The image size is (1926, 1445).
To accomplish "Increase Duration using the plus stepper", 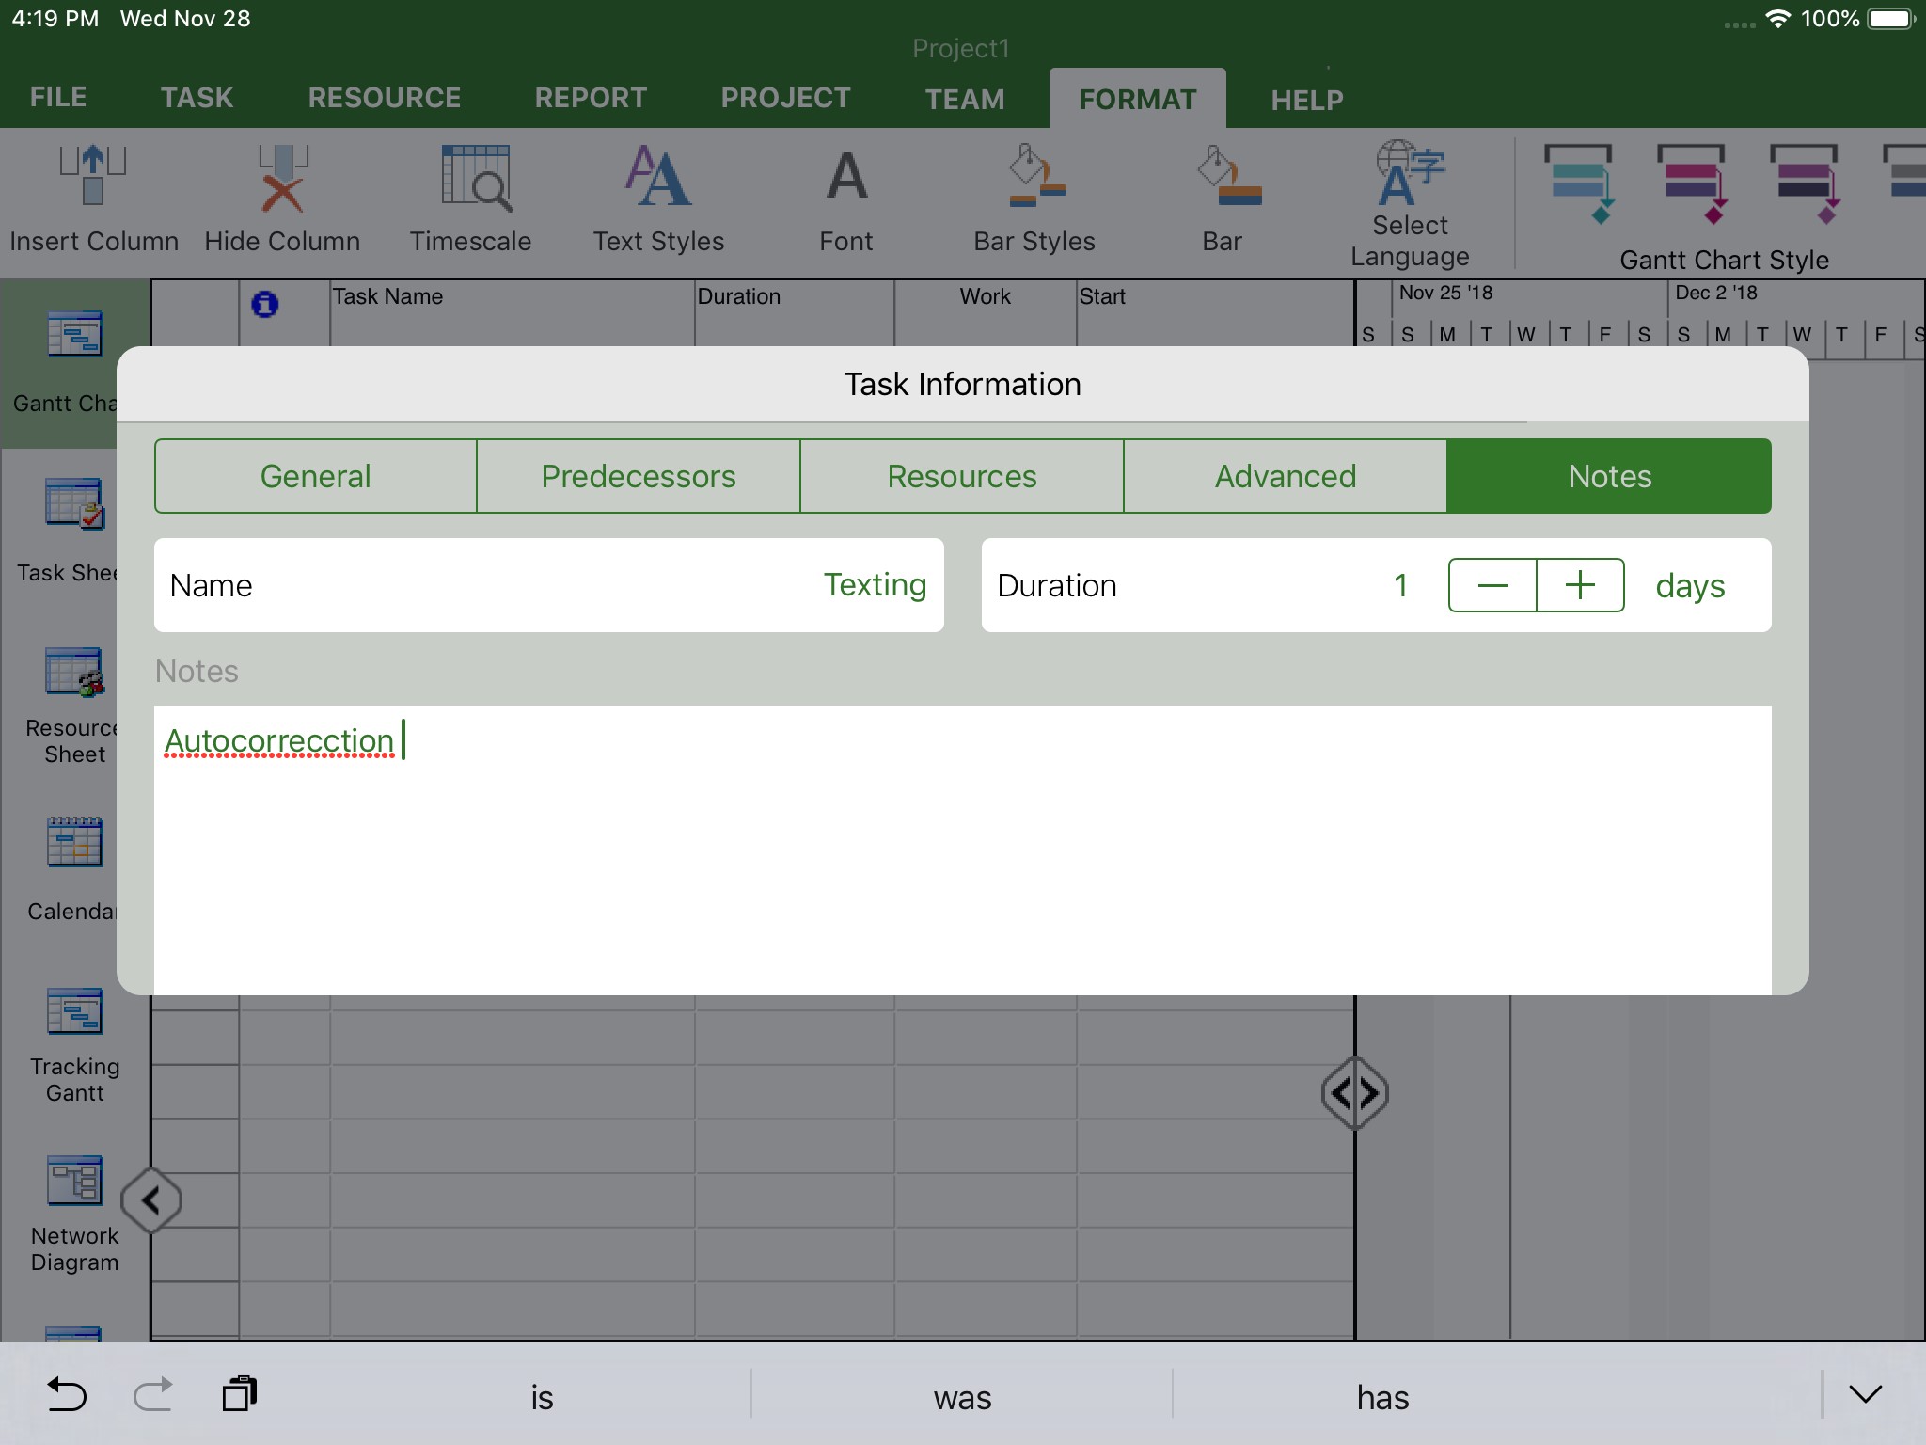I will (1579, 584).
